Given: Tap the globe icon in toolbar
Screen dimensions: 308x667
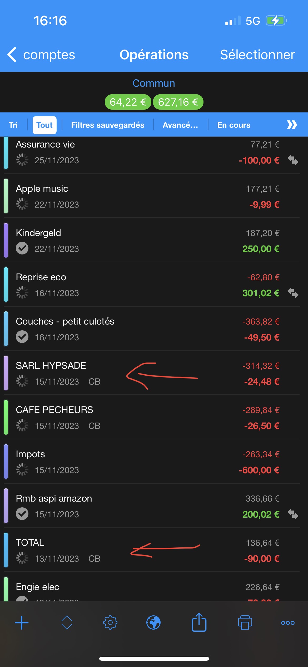Looking at the screenshot, I should (x=153, y=623).
